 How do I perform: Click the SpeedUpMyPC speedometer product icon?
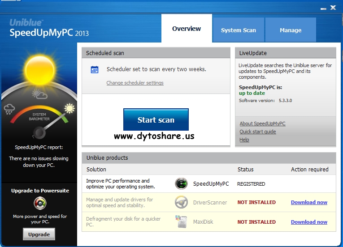pos(181,183)
